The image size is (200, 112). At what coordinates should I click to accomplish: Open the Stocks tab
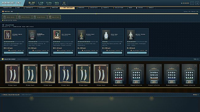pyautogui.click(x=140, y=8)
